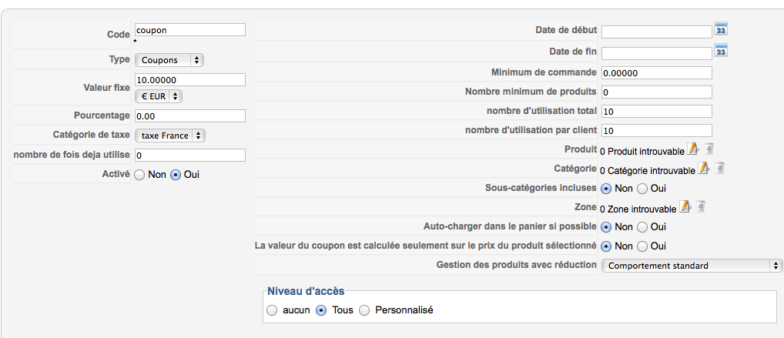The width and height of the screenshot is (784, 338).
Task: Click the Minimum de commande field
Action: (x=656, y=73)
